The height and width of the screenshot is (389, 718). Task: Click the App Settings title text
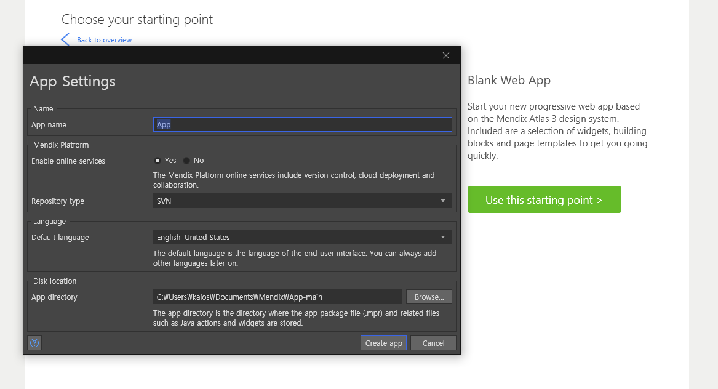pos(73,81)
